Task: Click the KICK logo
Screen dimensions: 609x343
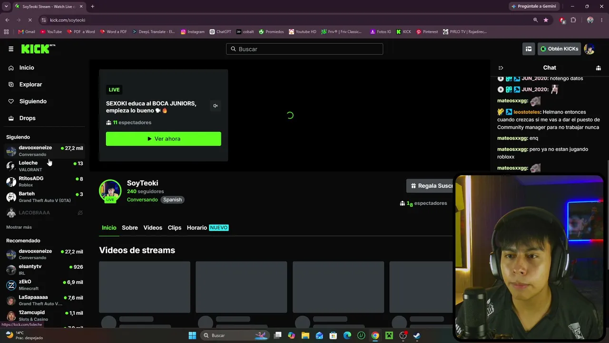Action: [x=38, y=49]
